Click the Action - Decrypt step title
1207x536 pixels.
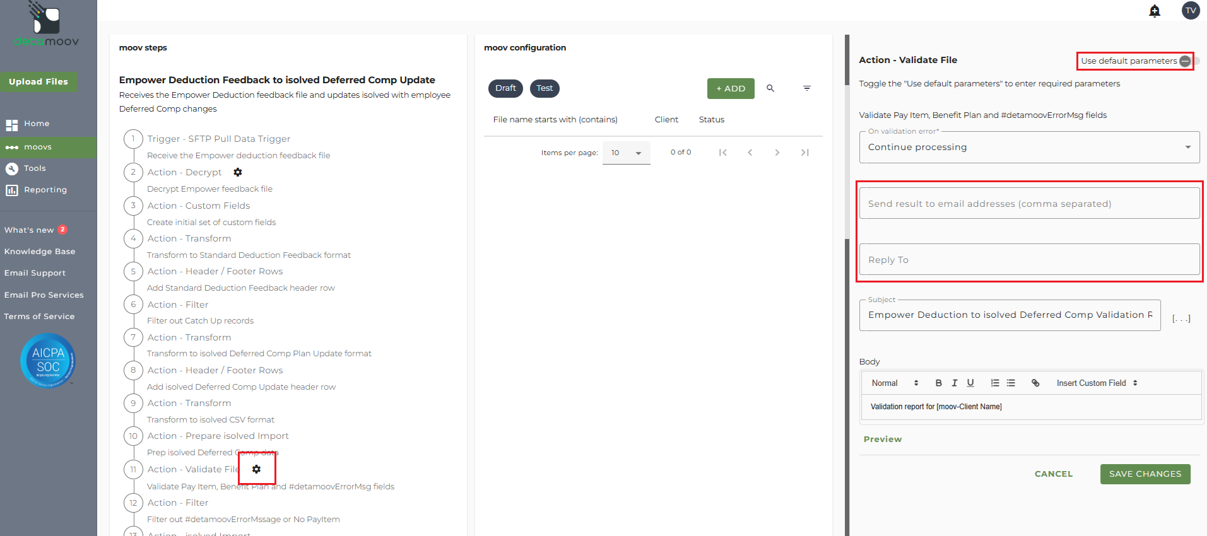pyautogui.click(x=185, y=172)
